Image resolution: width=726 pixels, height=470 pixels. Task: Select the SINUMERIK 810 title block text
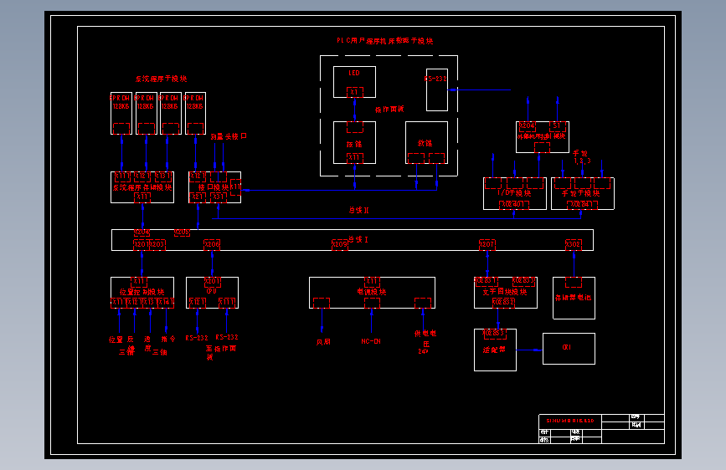point(570,421)
